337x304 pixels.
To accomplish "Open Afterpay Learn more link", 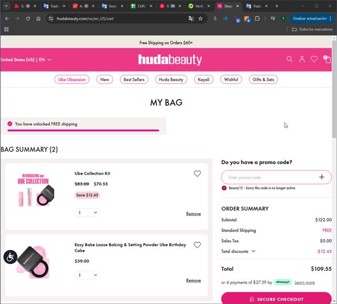I will tap(304, 282).
